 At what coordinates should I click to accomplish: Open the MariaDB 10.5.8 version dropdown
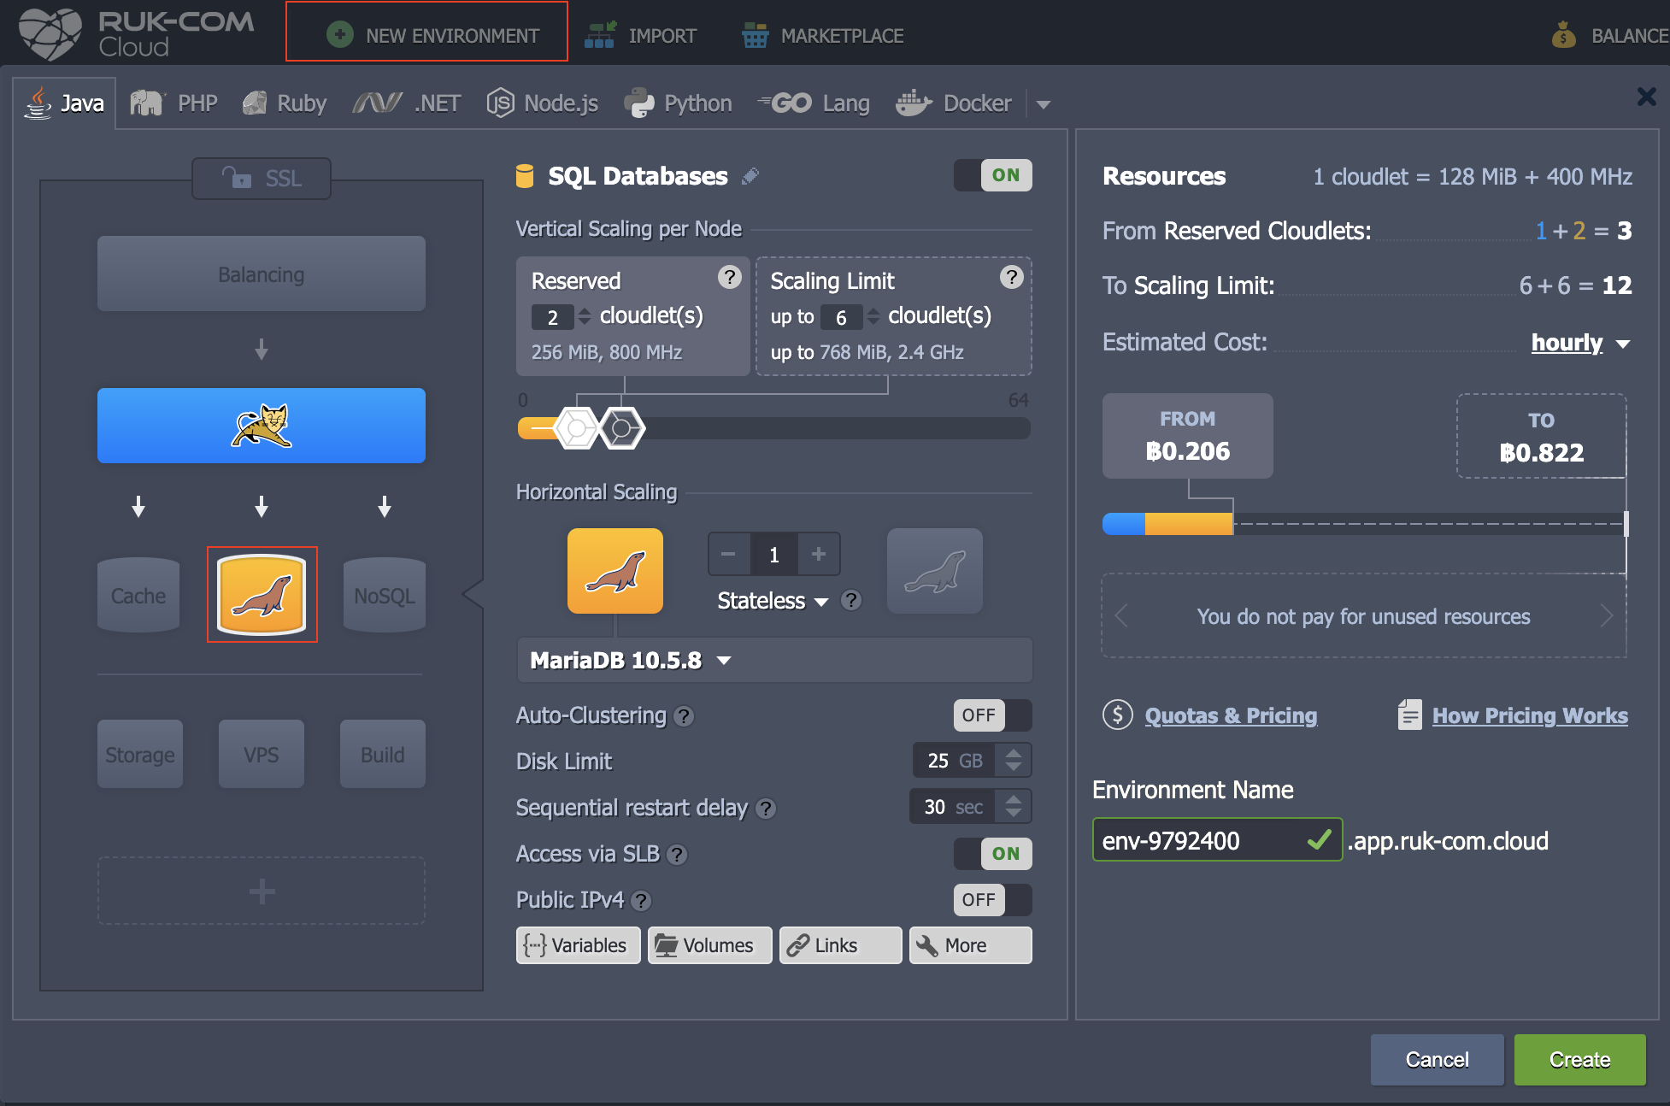point(774,660)
